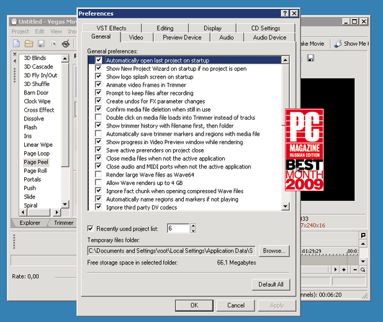Increase recently used project list count spinner
The height and width of the screenshot is (322, 383).
pos(187,226)
